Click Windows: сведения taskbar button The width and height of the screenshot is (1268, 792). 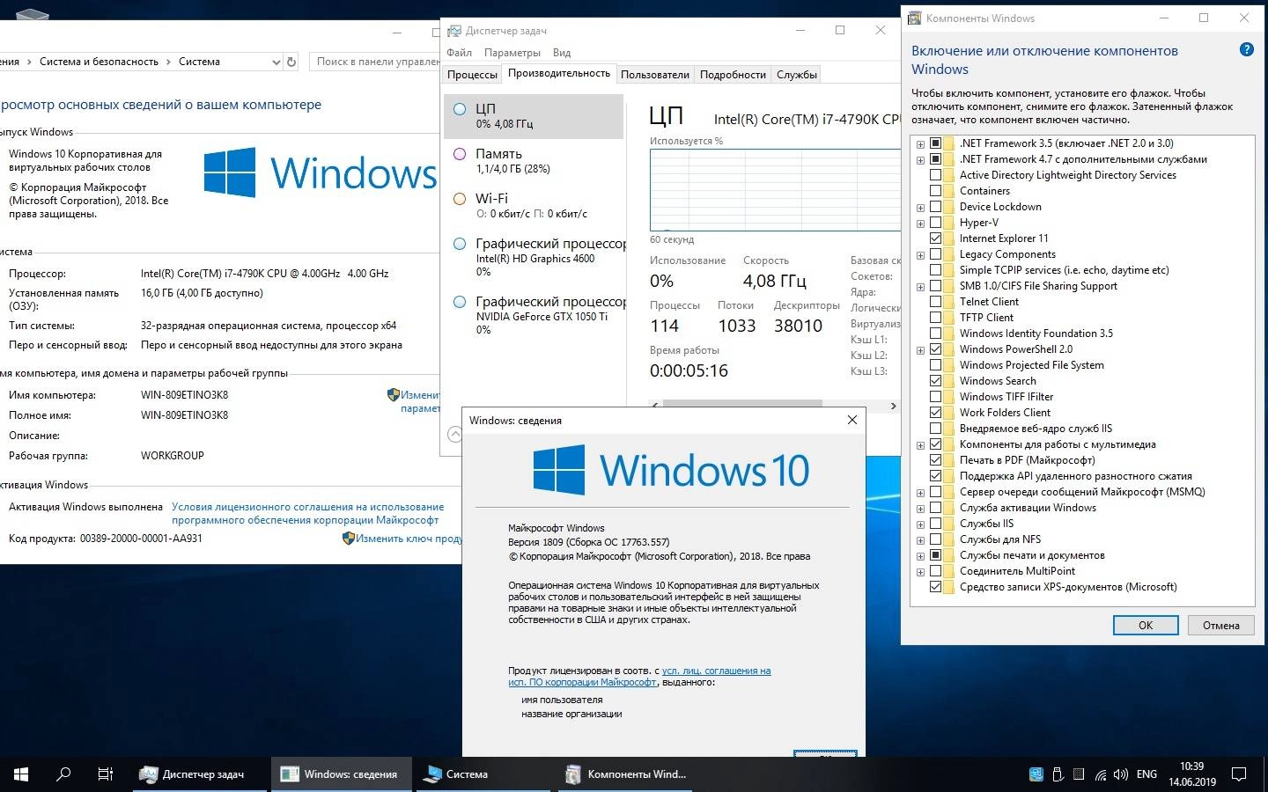340,774
